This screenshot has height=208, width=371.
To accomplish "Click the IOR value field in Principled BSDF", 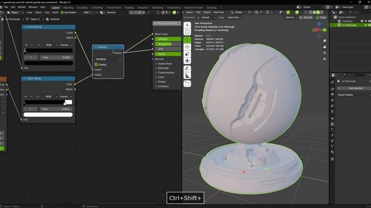I will pyautogui.click(x=168, y=49).
